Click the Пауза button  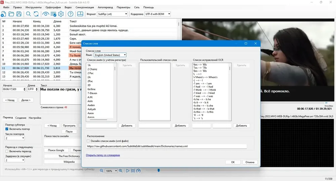point(69,132)
